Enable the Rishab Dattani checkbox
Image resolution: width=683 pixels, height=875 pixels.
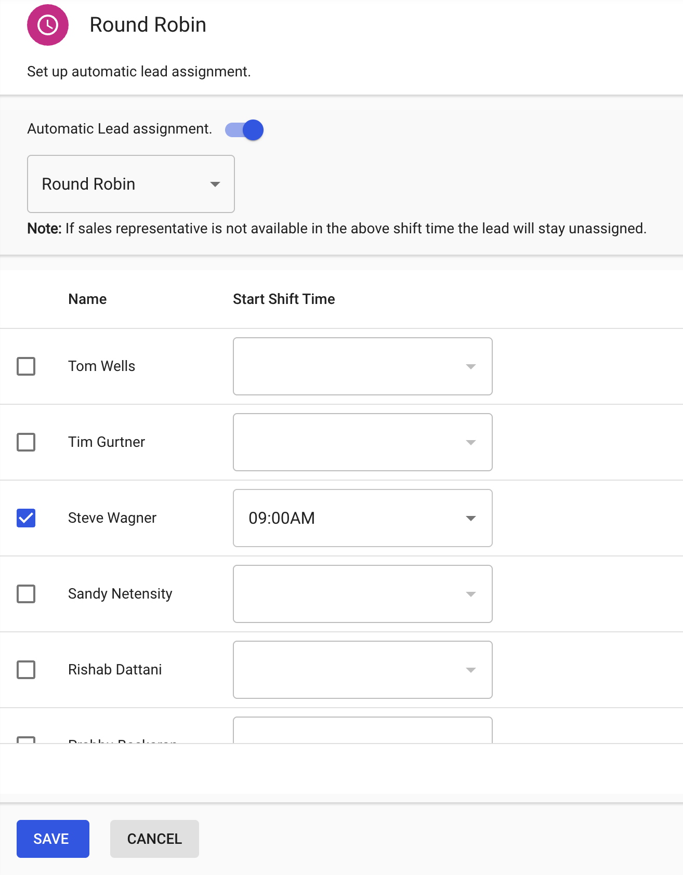coord(26,670)
